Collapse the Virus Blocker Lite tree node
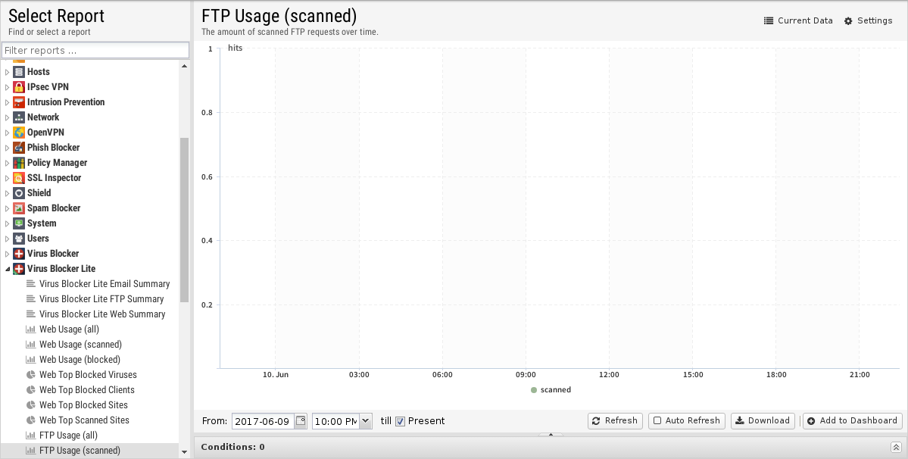Image resolution: width=908 pixels, height=459 pixels. pyautogui.click(x=8, y=269)
